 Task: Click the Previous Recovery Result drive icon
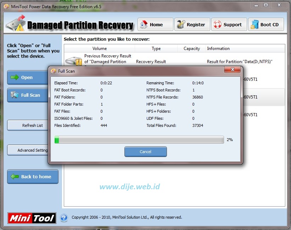74,61
